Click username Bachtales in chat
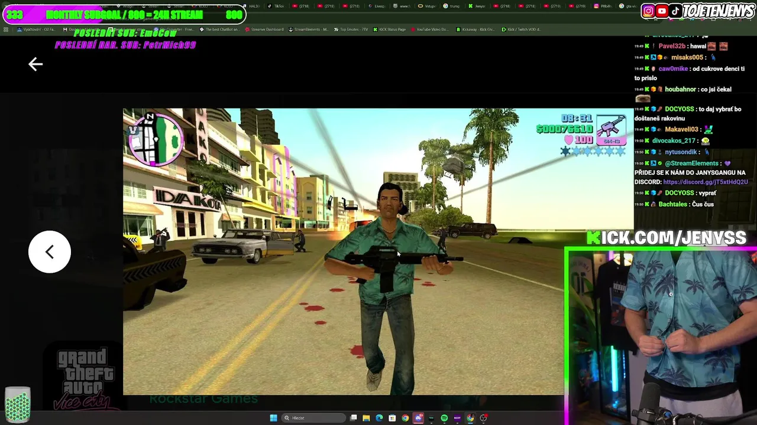This screenshot has height=425, width=757. (672, 204)
